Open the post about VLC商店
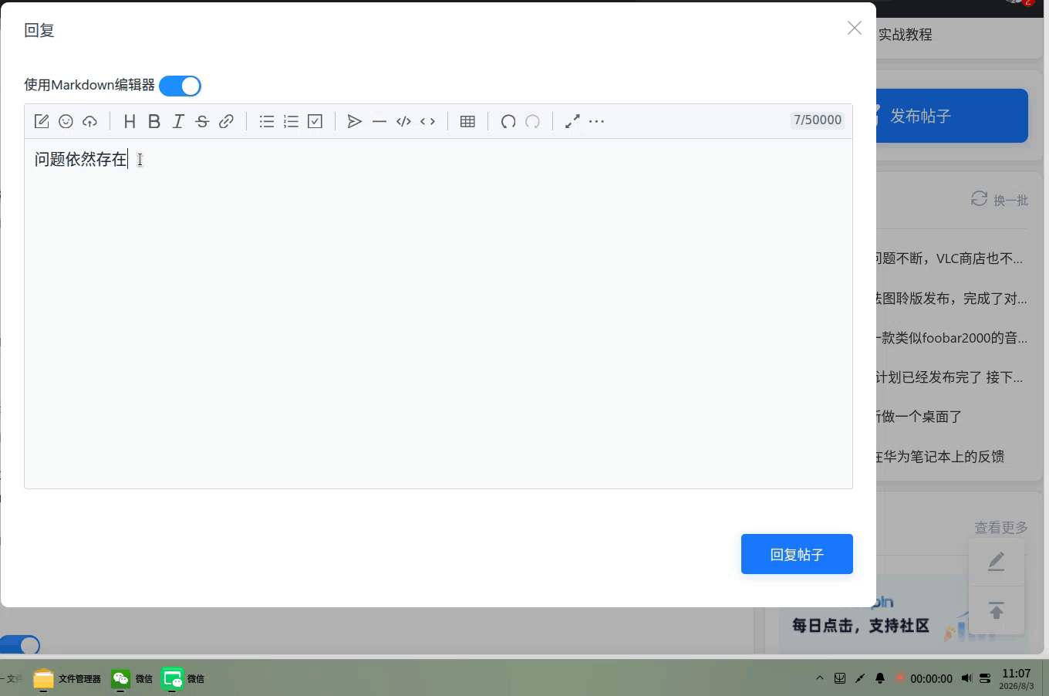The image size is (1049, 696). 950,258
